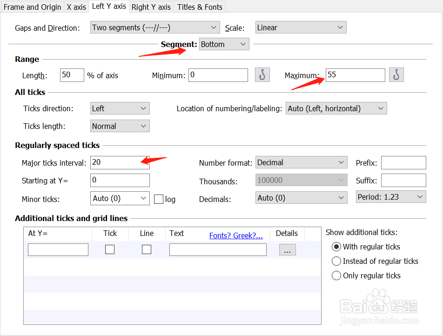The width and height of the screenshot is (443, 336).
Task: Click the Maximum value field
Action: coord(356,75)
